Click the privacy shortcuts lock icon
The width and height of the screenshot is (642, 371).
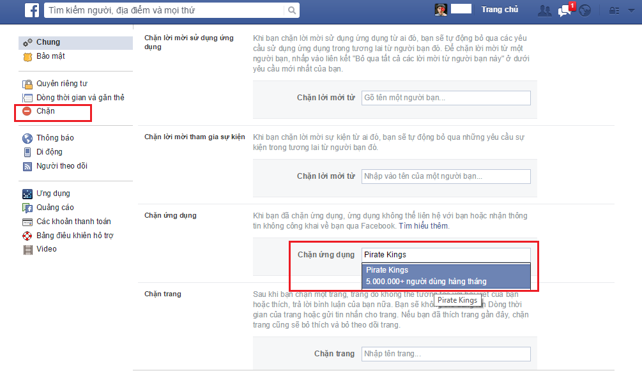[613, 10]
